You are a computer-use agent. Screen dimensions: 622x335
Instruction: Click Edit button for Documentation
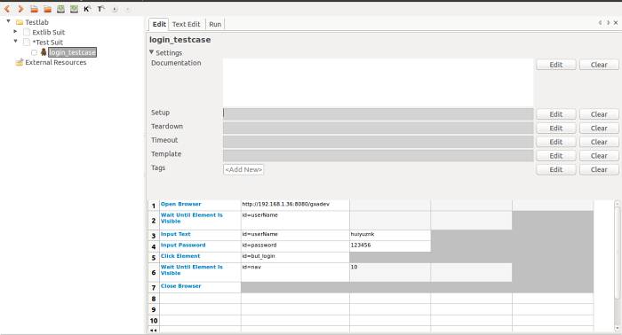[x=555, y=65]
